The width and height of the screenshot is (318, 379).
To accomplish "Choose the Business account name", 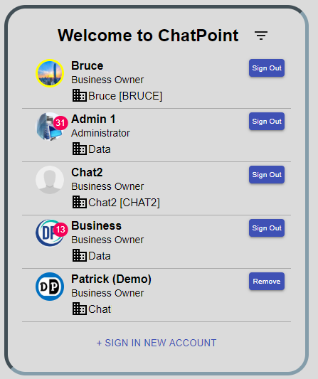I will point(96,225).
